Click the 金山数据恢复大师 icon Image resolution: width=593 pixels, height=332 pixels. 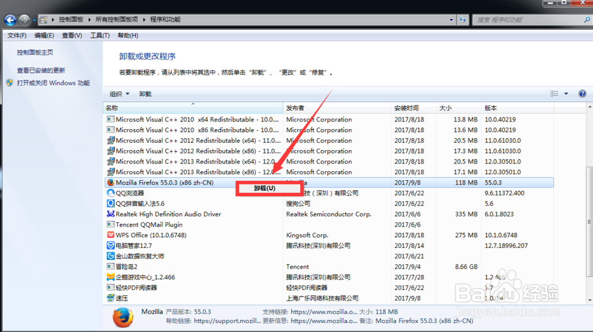point(110,256)
